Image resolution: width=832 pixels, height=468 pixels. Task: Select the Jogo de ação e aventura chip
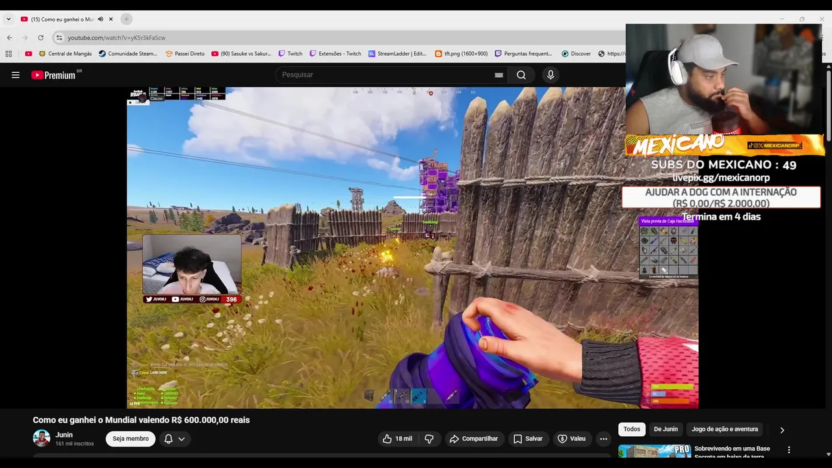725,429
